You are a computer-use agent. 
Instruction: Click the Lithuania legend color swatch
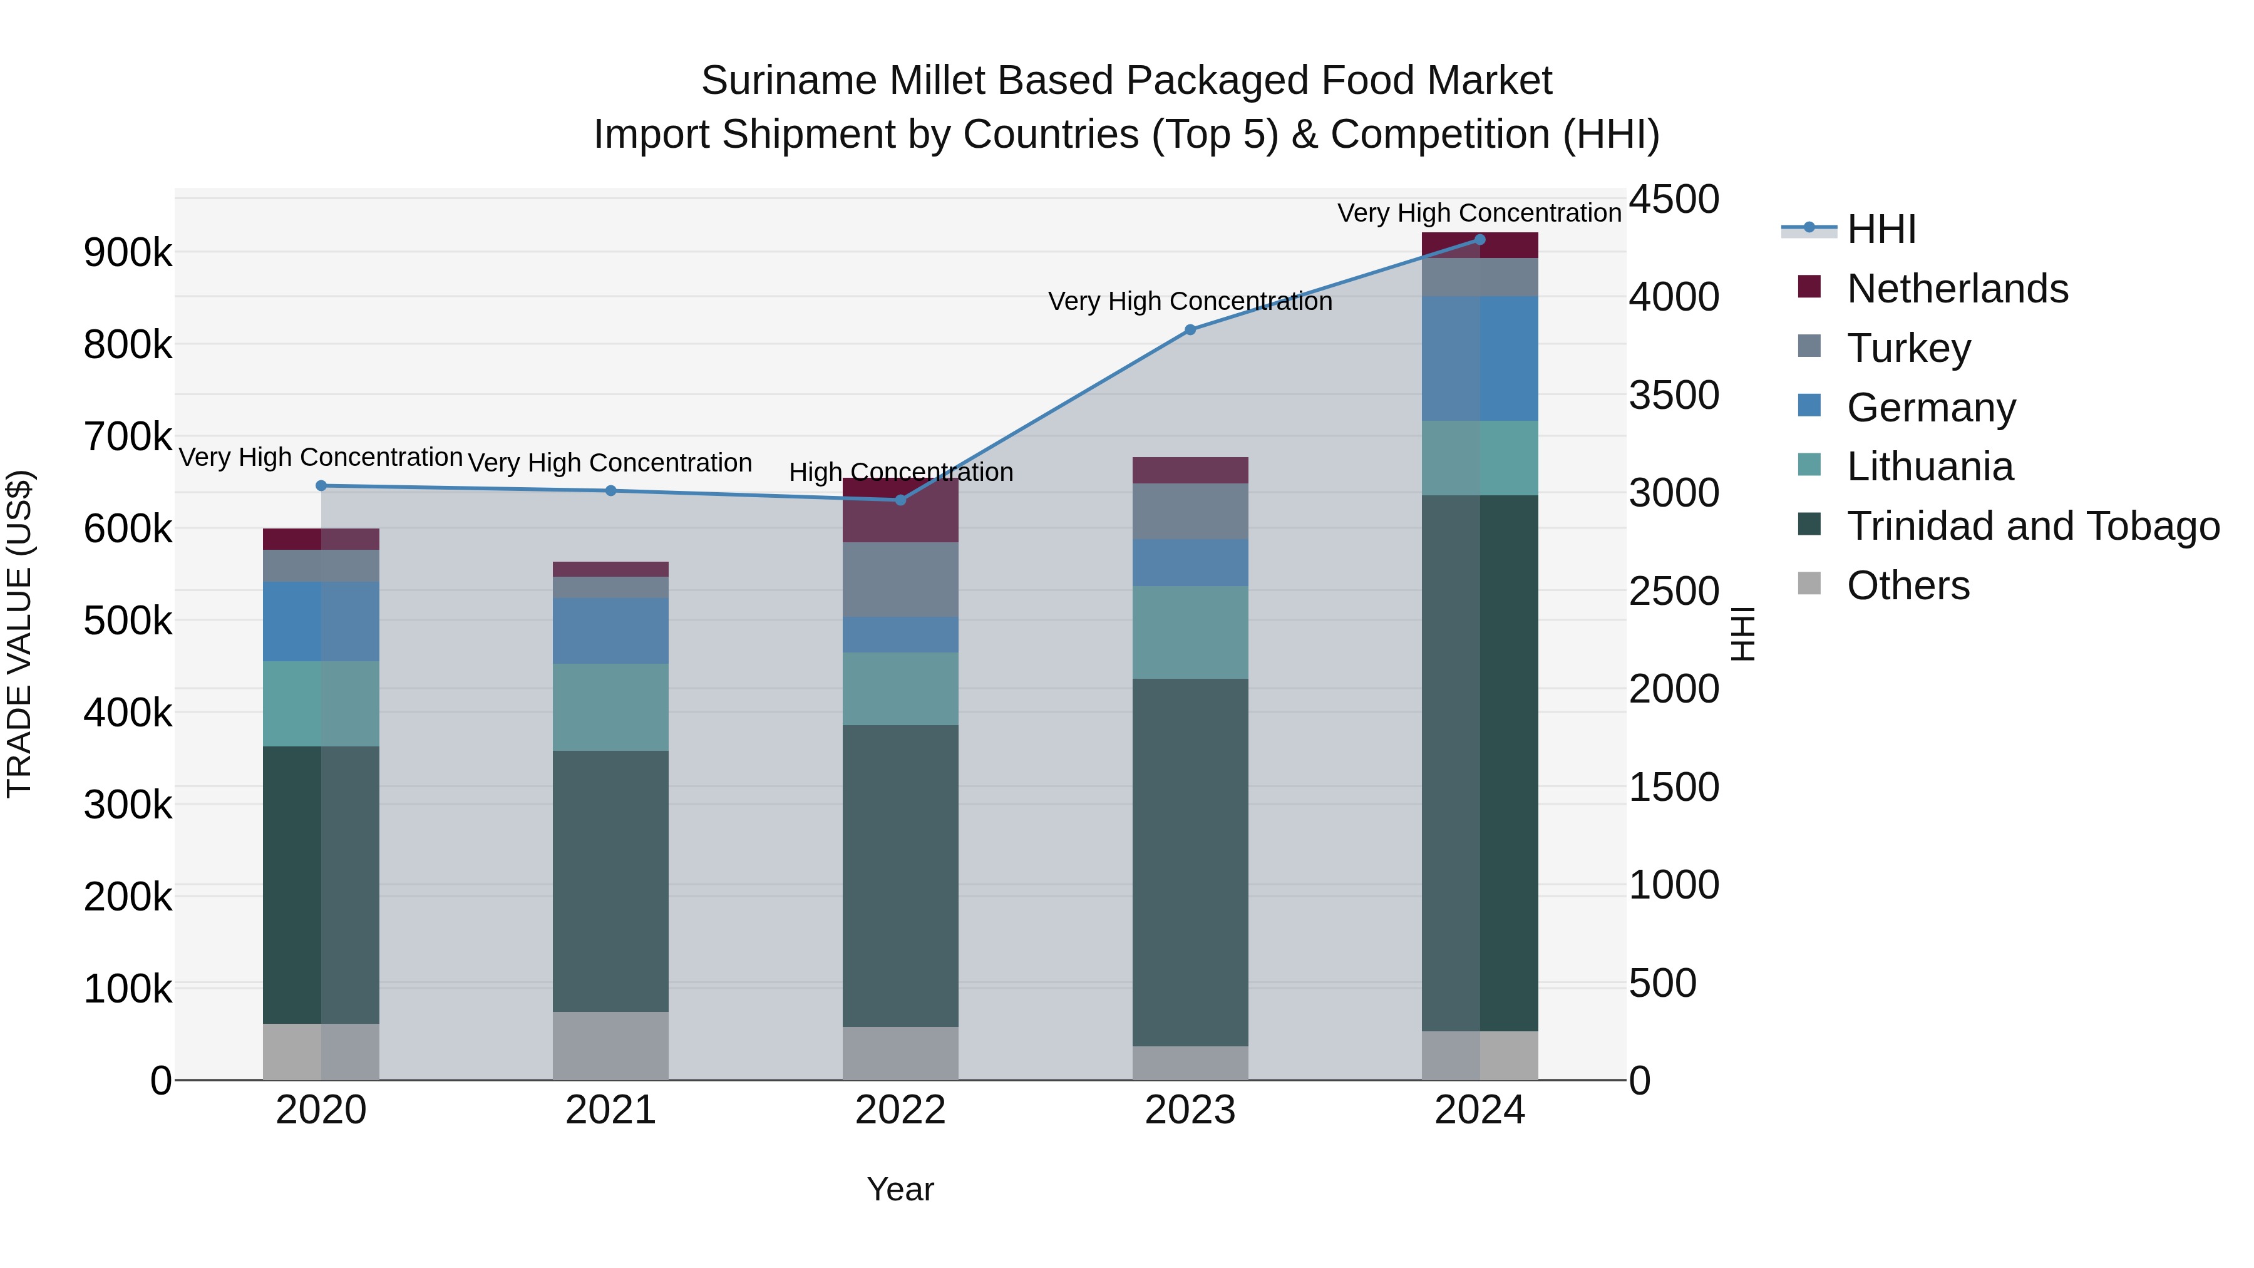1809,465
